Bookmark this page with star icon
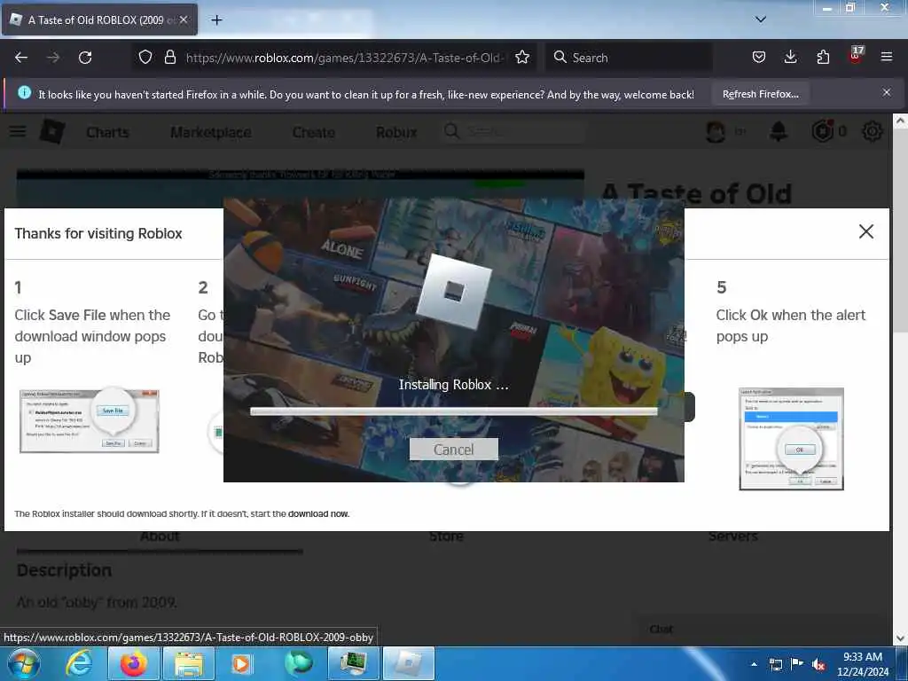 click(x=522, y=57)
